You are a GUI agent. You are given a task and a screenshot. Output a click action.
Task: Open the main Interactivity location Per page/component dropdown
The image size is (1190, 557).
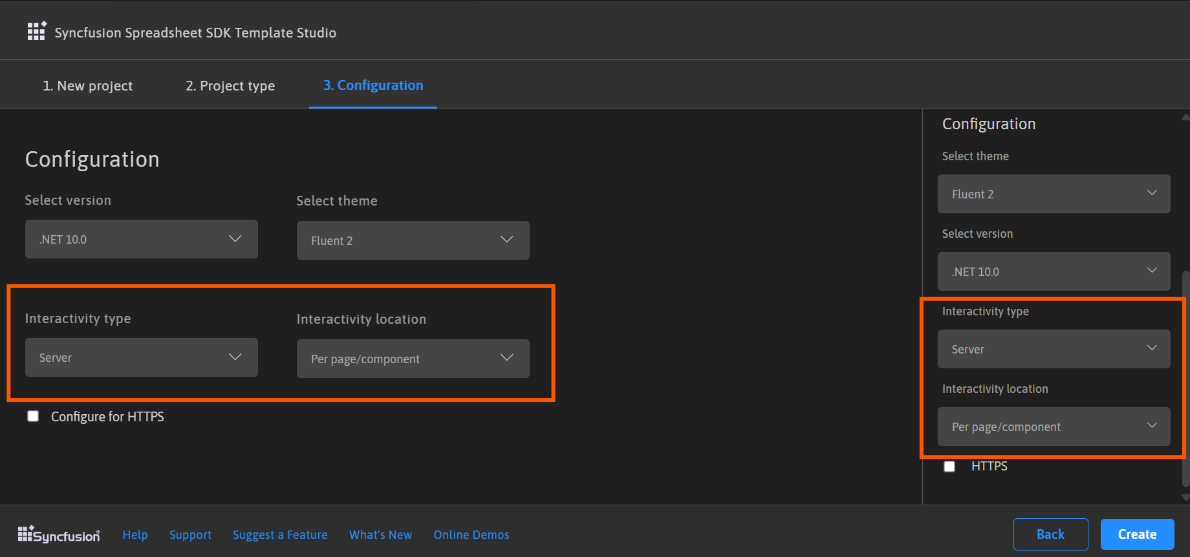(413, 359)
